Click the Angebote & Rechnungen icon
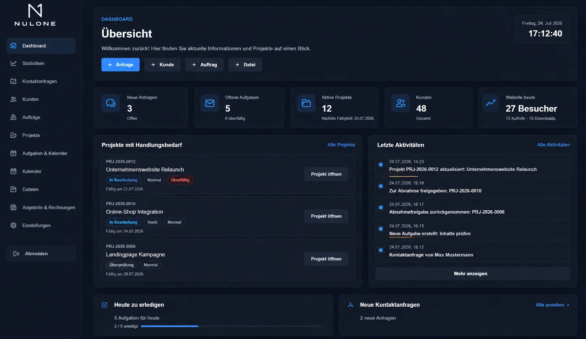This screenshot has height=339, width=586. coord(14,208)
